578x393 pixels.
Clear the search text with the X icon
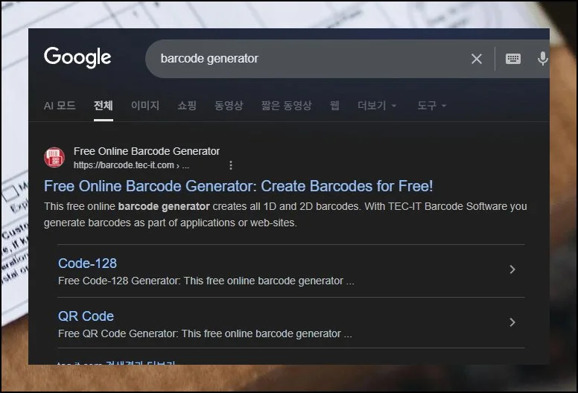pos(477,59)
